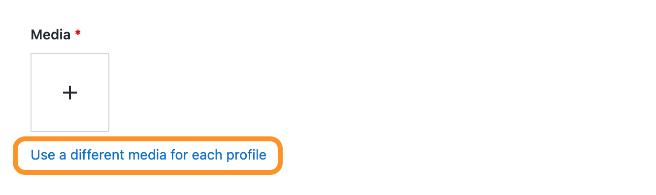Add a new media file via plus
The image size is (656, 195).
[x=70, y=93]
